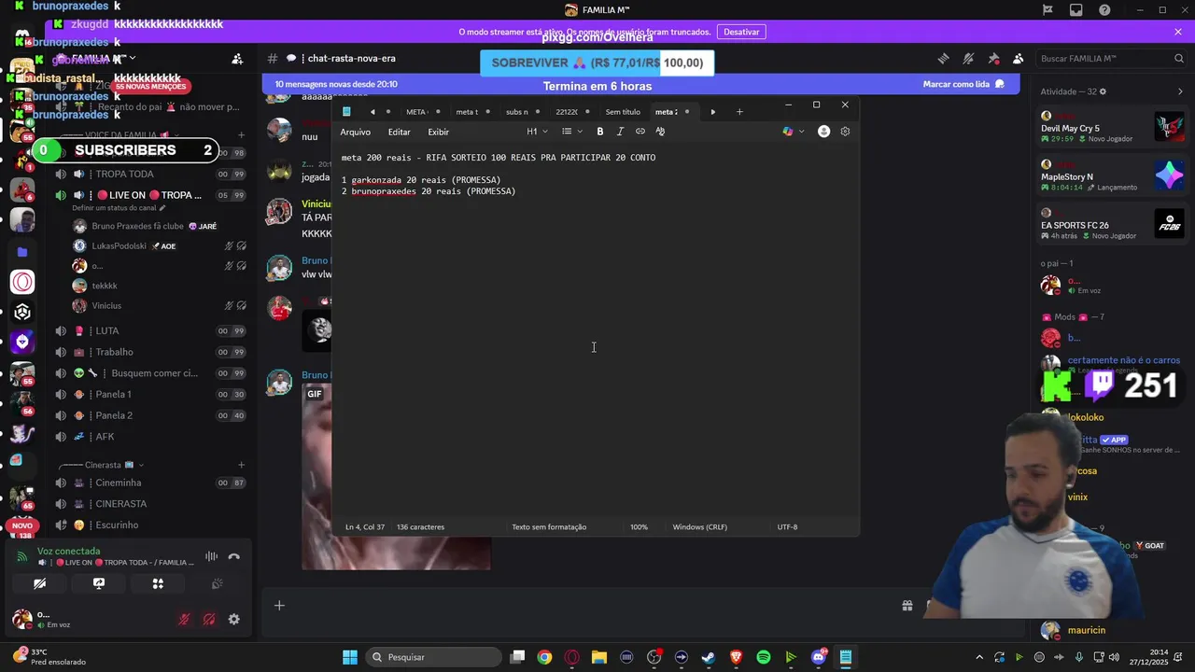This screenshot has height=672, width=1195.
Task: Click the Desativar streamer mode button
Action: (x=741, y=32)
